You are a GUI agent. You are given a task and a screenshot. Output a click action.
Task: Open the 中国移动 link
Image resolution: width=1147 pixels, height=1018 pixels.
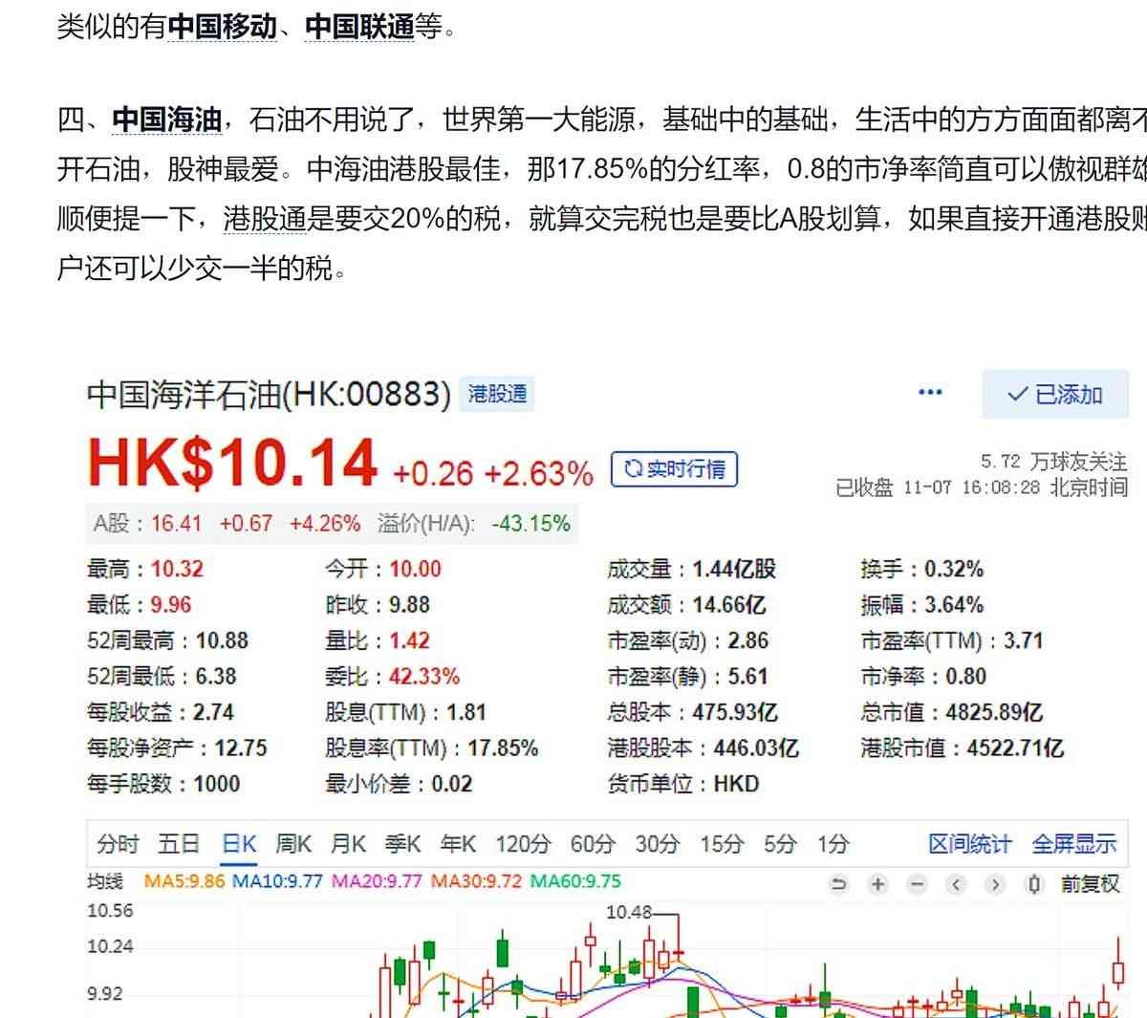(222, 27)
